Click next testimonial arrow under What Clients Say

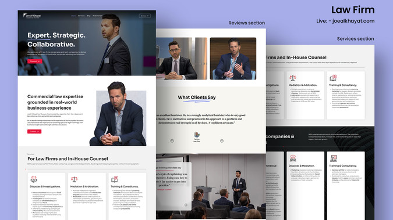[x=222, y=140]
